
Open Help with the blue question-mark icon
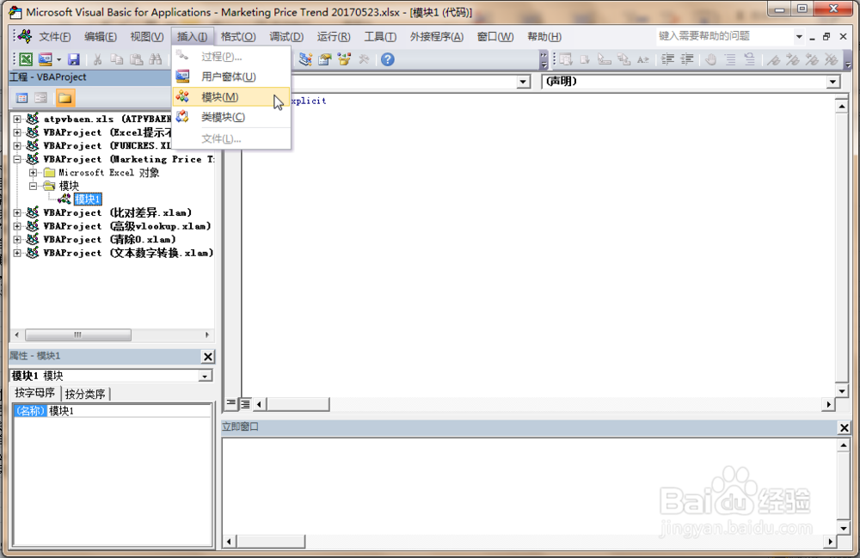[387, 59]
